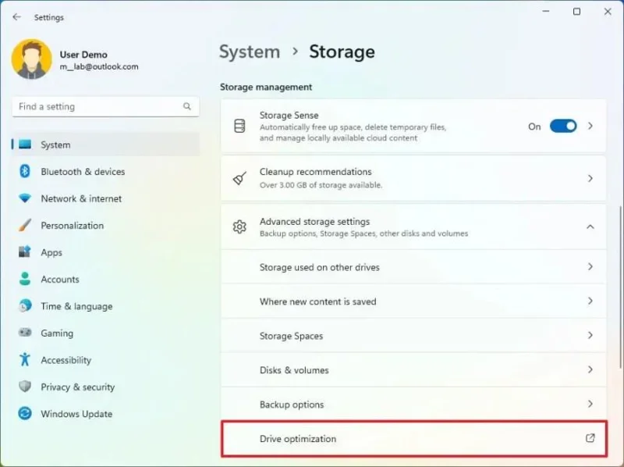The width and height of the screenshot is (624, 467).
Task: Click the Drive optimization external link icon
Action: coord(590,438)
